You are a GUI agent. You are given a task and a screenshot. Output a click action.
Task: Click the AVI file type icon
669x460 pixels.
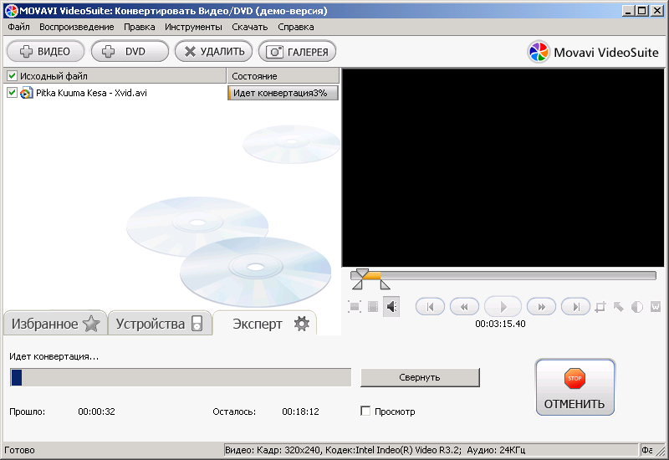click(26, 93)
